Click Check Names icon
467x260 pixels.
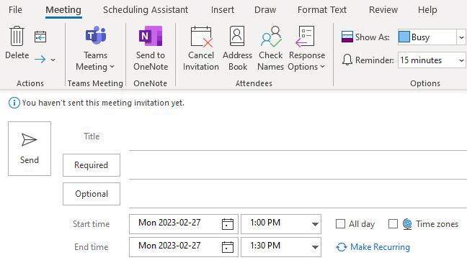(x=271, y=37)
